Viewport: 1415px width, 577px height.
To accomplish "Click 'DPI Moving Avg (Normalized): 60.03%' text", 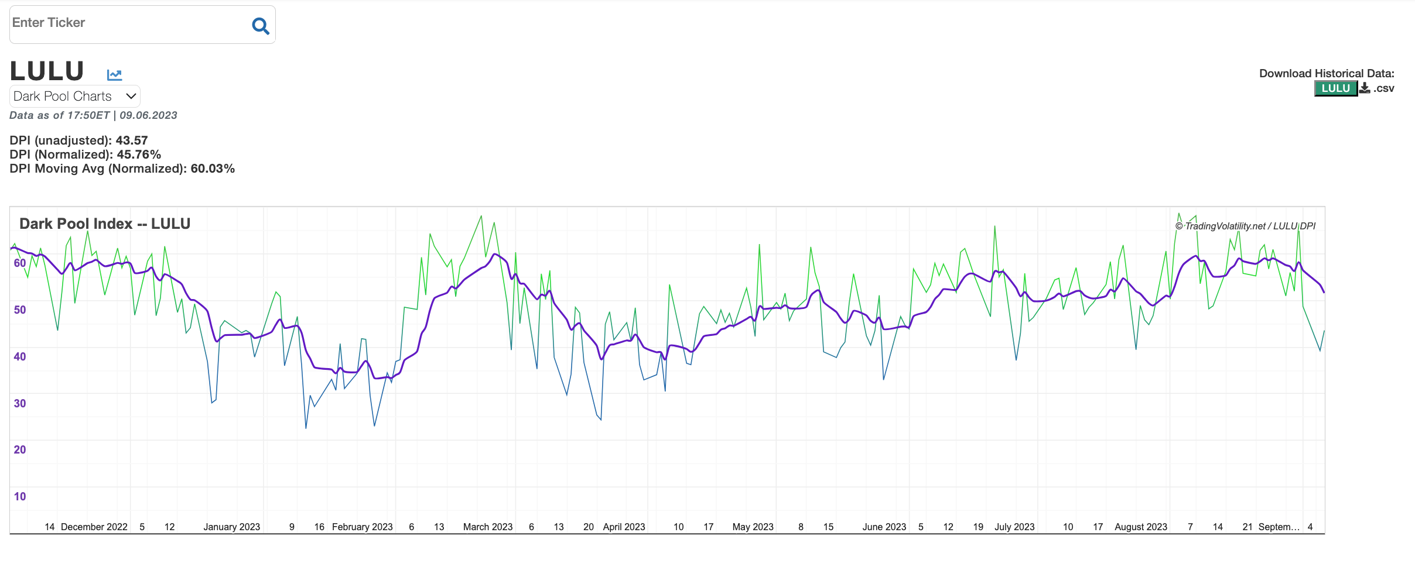I will 122,169.
